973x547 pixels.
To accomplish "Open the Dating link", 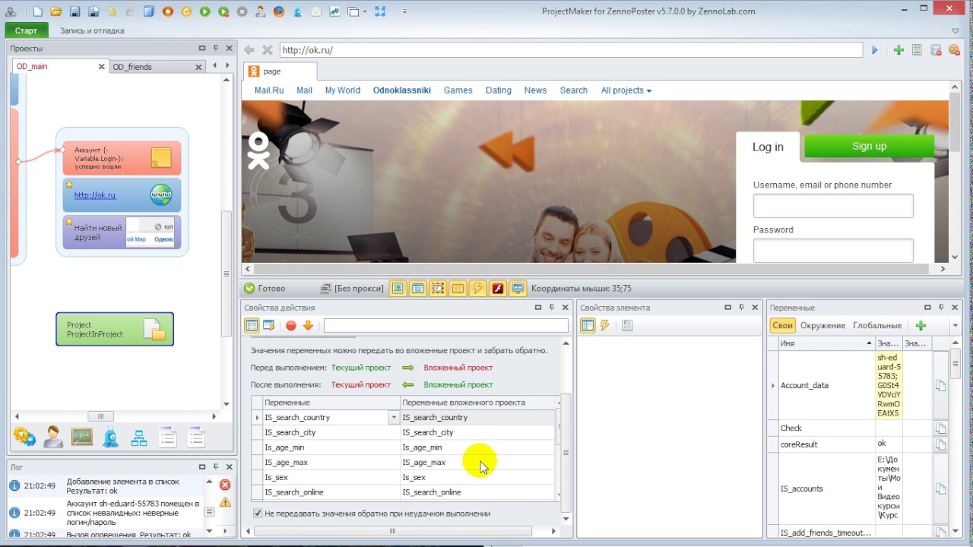I will click(x=499, y=90).
